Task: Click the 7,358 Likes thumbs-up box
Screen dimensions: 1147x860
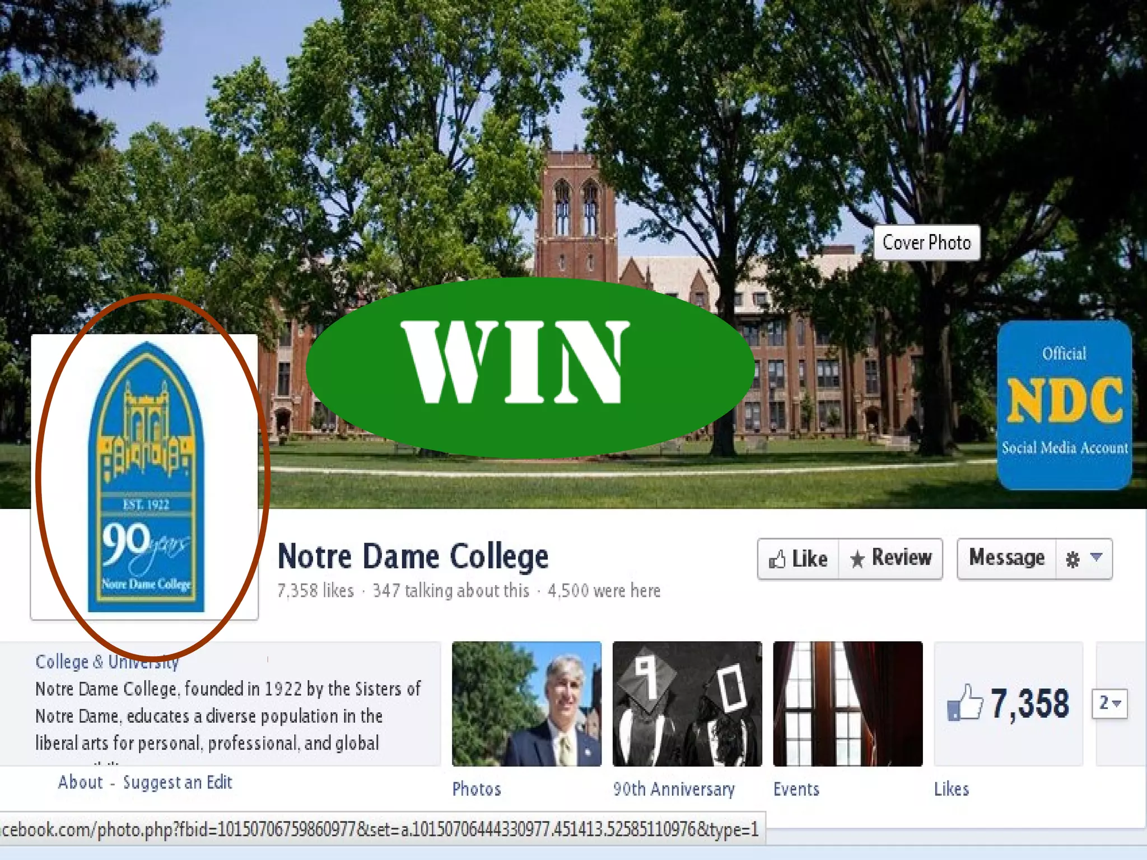Action: [x=1008, y=704]
